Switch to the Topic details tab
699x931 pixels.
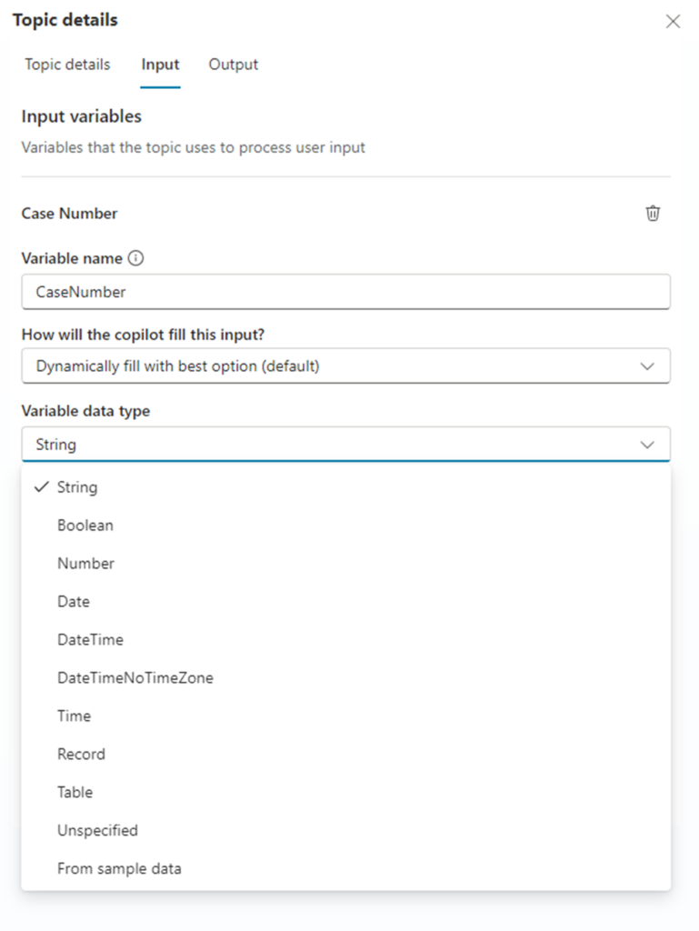click(x=67, y=65)
